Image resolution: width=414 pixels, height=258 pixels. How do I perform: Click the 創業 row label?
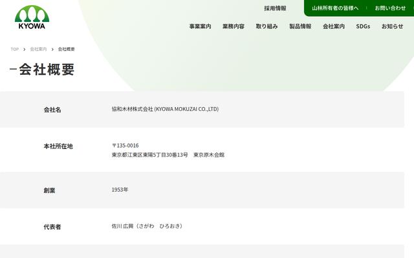point(49,190)
